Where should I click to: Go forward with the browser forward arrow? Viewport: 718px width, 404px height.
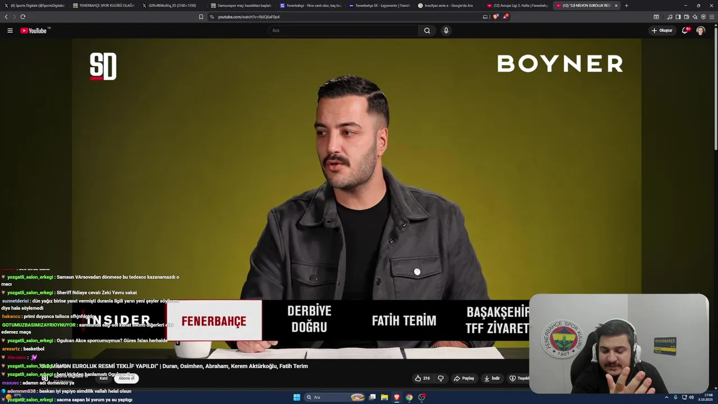point(14,17)
